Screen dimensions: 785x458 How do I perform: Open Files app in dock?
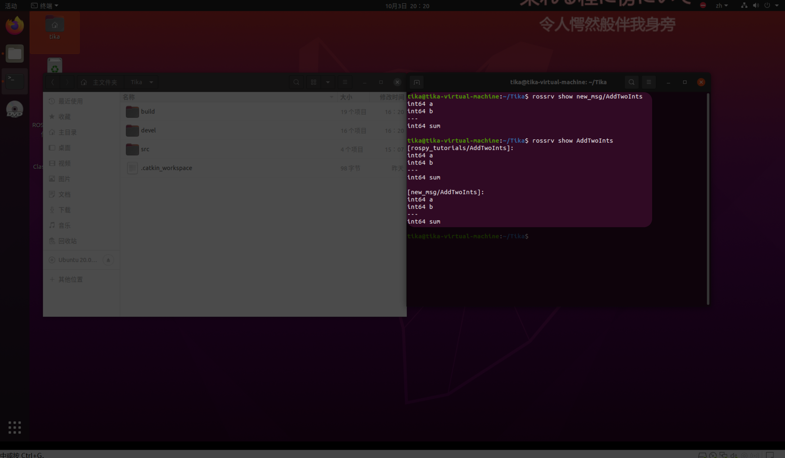pos(14,54)
